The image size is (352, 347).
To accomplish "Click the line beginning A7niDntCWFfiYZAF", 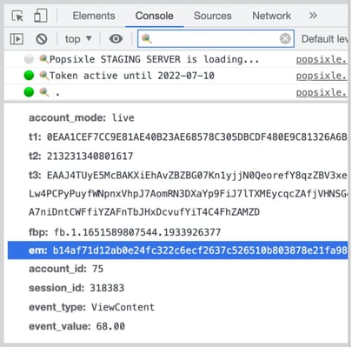I will pyautogui.click(x=144, y=212).
